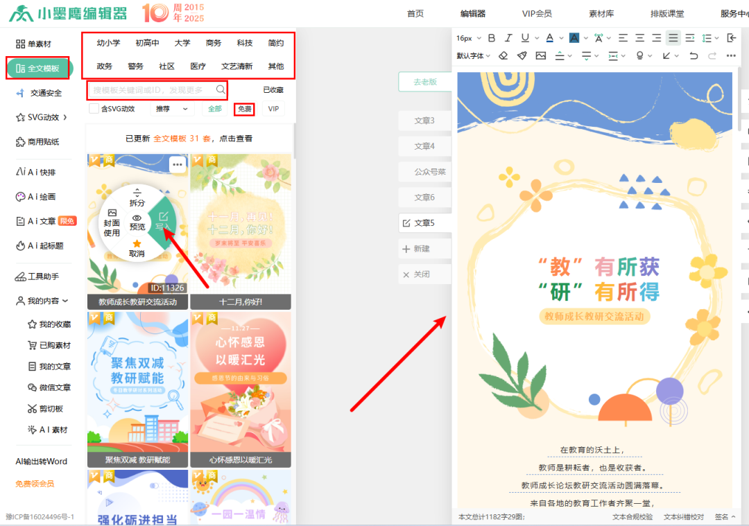The image size is (749, 526).
Task: Click the 去老版 button
Action: click(424, 82)
